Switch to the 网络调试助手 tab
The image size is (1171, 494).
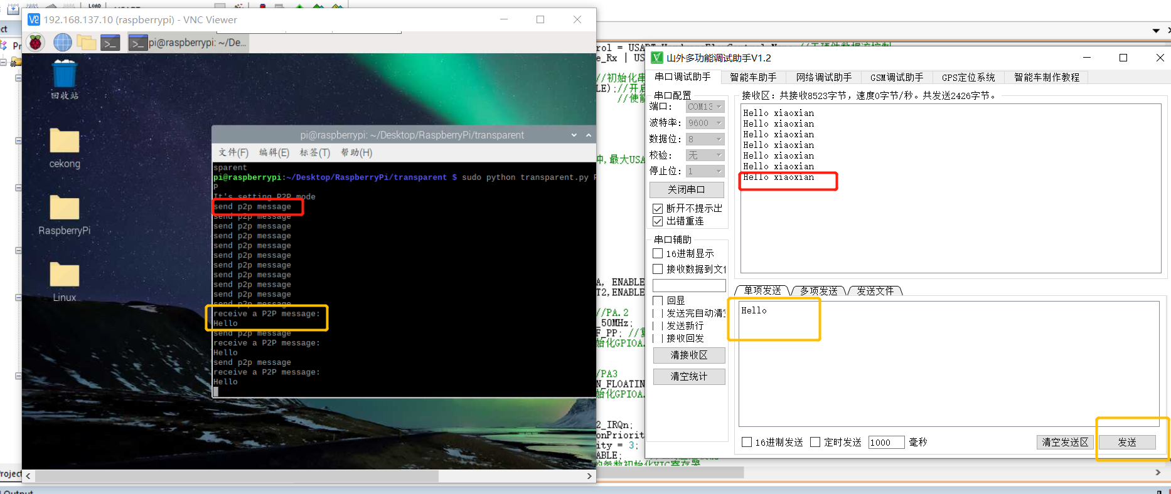tap(824, 77)
